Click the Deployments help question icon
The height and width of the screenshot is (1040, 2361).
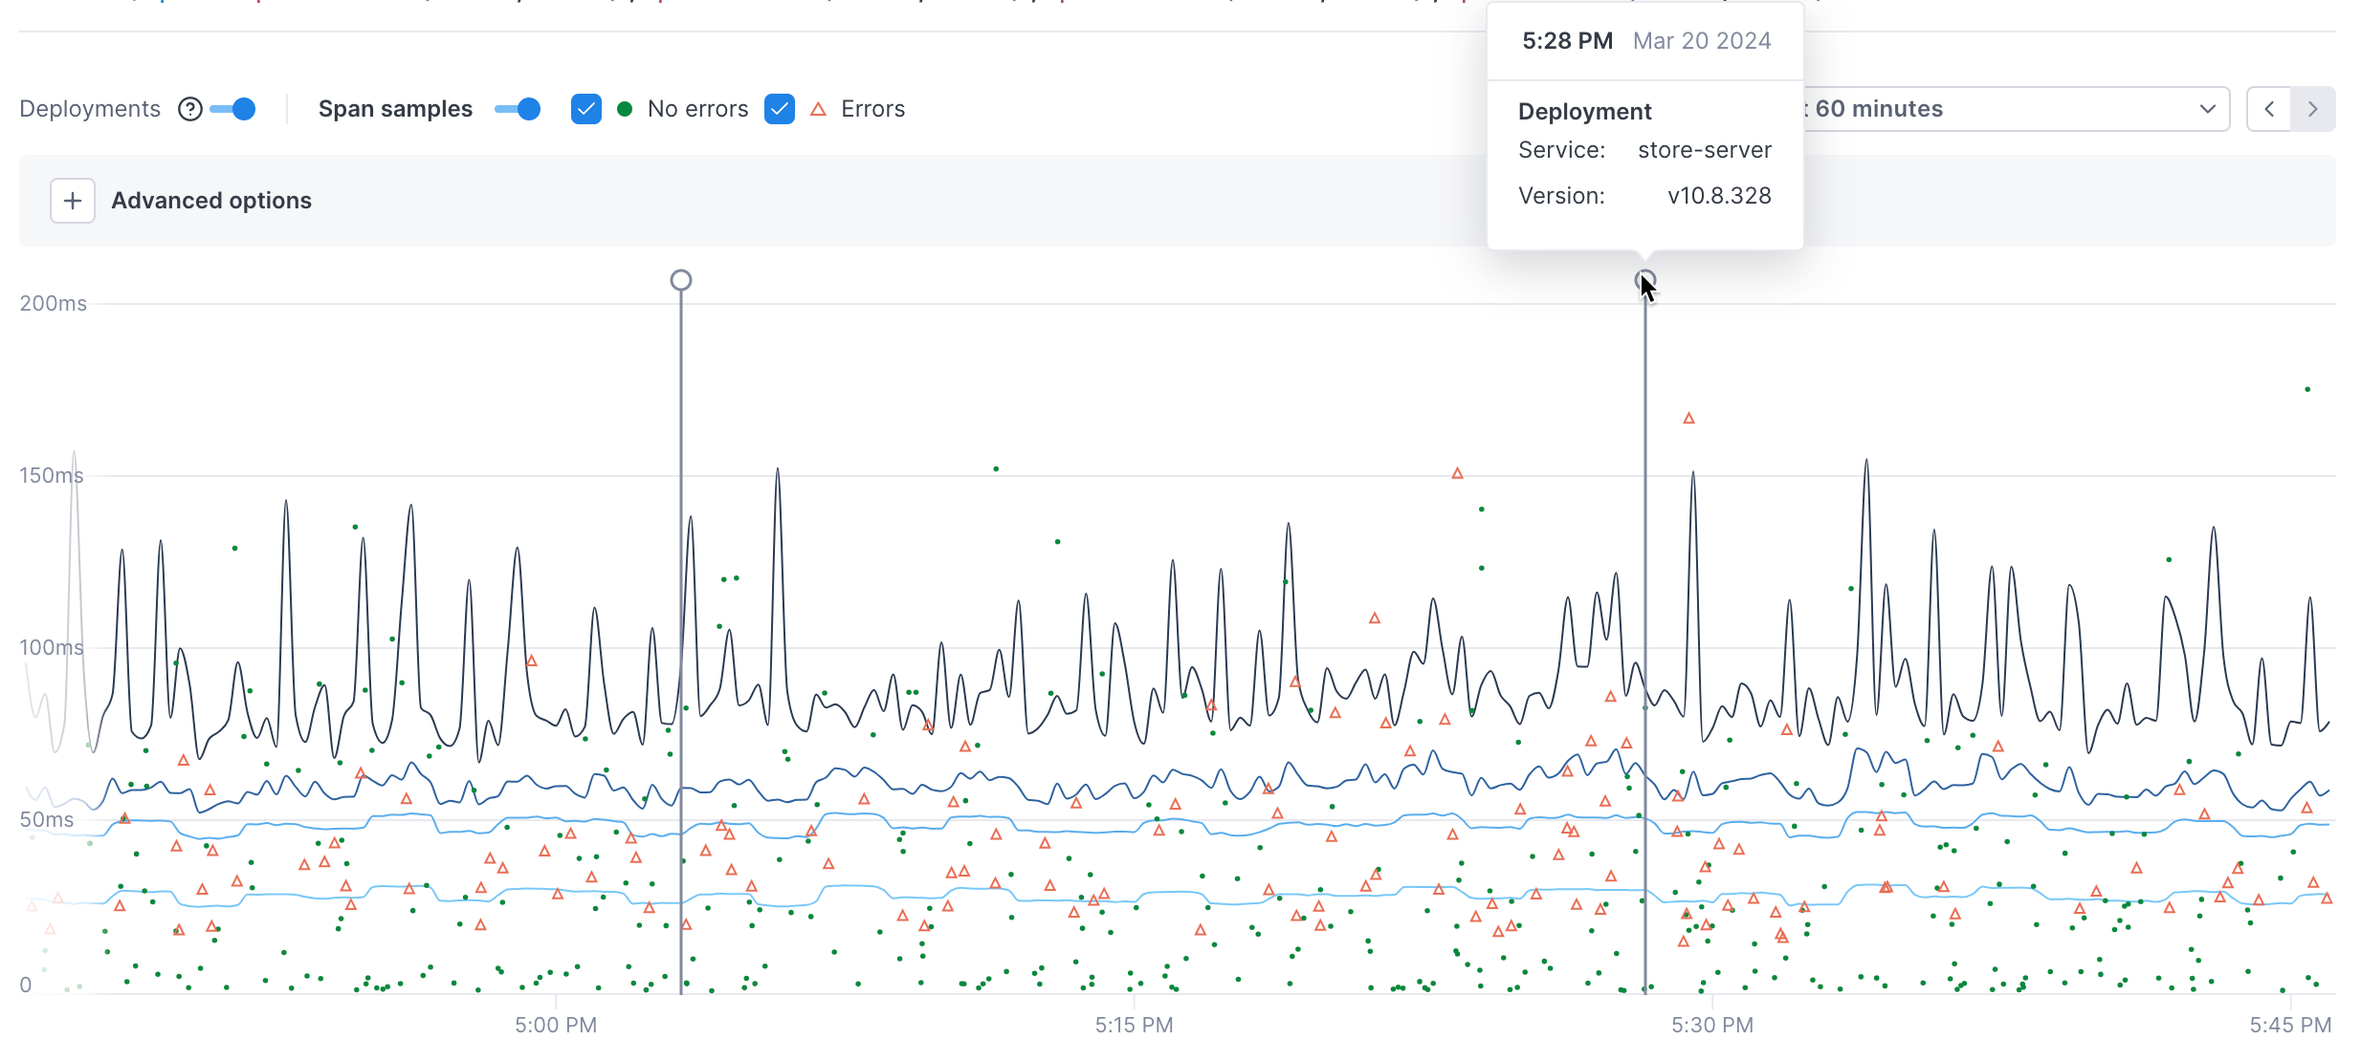pos(190,109)
